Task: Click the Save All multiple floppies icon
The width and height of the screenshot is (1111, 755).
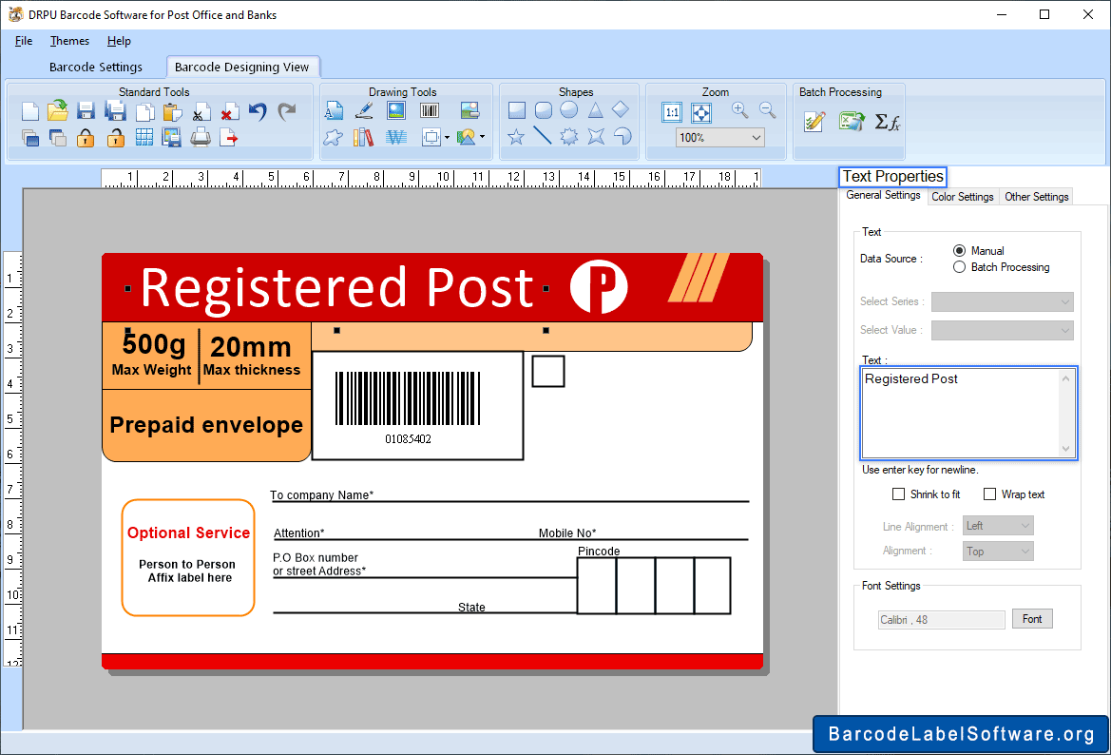Action: click(115, 110)
